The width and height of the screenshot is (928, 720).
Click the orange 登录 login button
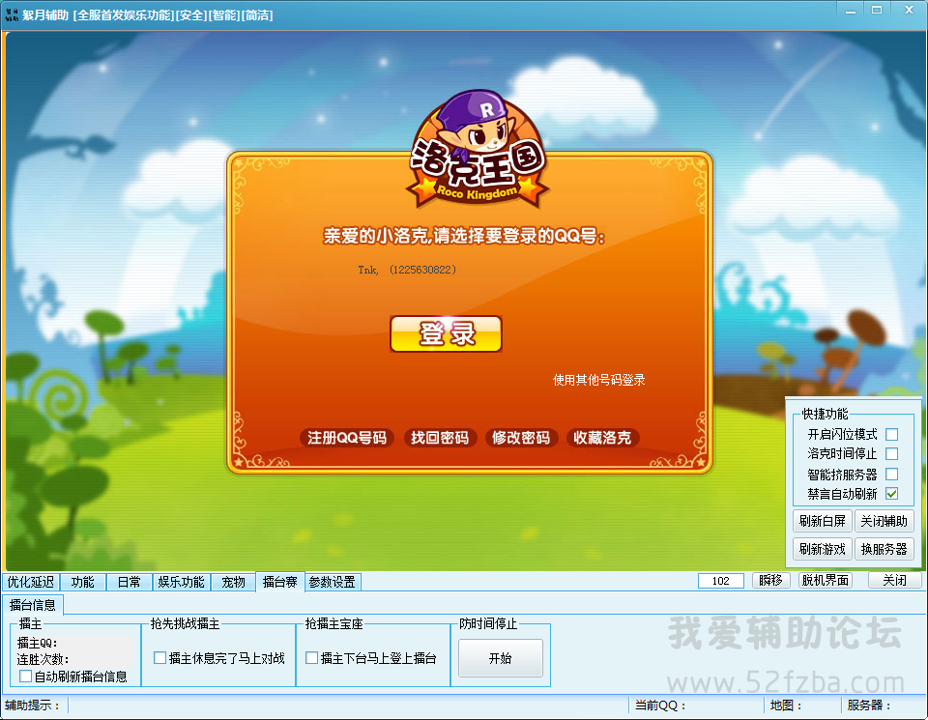pos(446,333)
